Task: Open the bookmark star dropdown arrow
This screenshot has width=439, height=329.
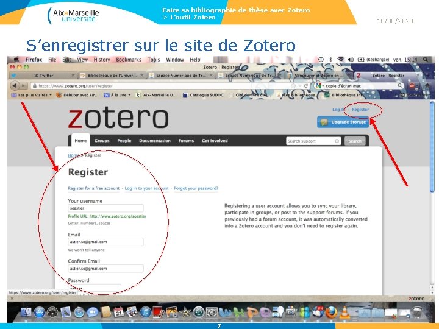Action: tap(300, 86)
